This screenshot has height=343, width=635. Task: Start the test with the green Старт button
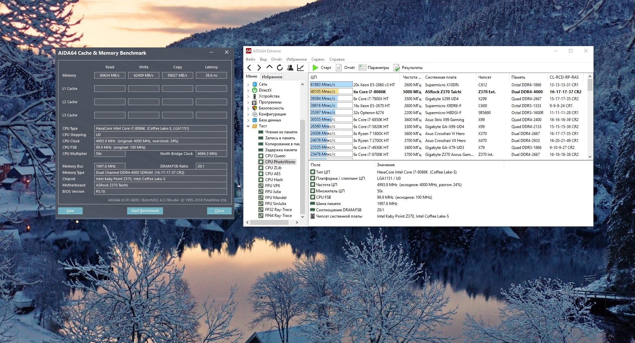tap(322, 68)
